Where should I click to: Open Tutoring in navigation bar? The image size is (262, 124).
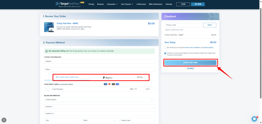coord(169,4)
